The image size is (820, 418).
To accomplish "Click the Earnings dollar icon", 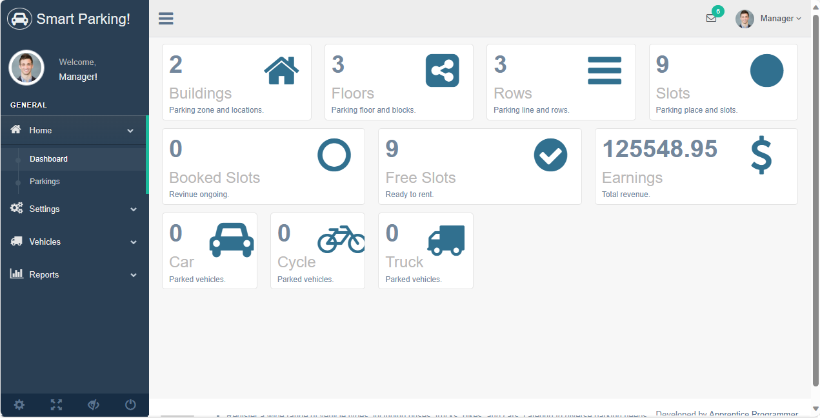I will 761,155.
